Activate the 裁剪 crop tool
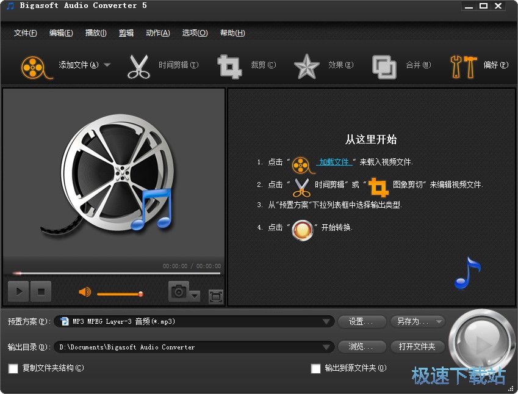 pyautogui.click(x=229, y=67)
